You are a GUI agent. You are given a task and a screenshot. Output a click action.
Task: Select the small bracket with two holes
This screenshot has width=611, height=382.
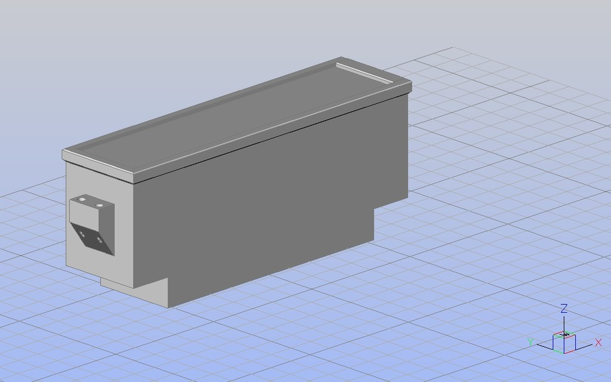pos(92,224)
